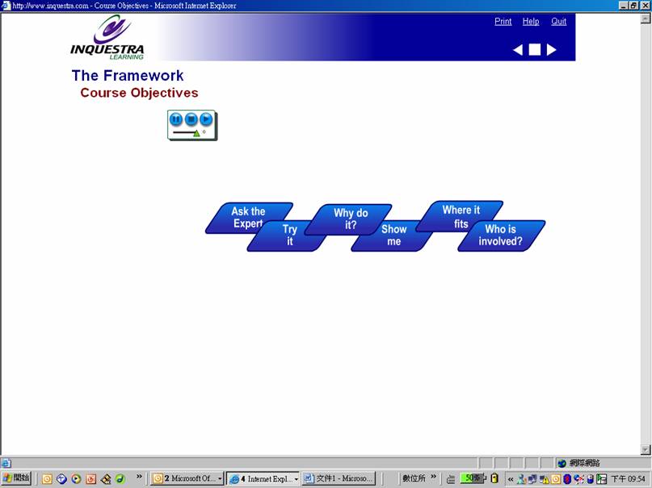Click the Inquestra Learning logo

click(107, 37)
